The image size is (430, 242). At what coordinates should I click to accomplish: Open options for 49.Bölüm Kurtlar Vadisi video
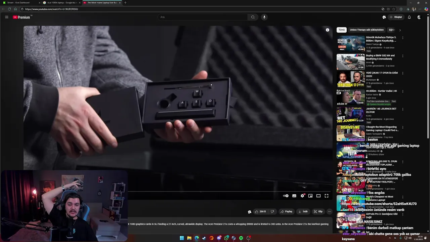(x=403, y=91)
